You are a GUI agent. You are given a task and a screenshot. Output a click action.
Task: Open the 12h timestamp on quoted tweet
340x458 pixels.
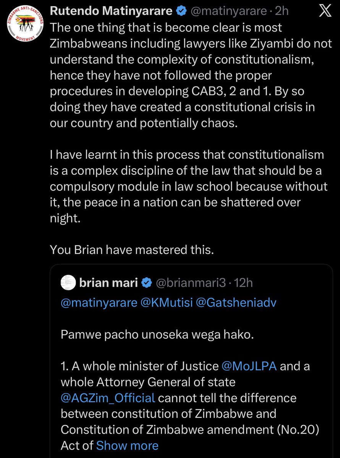coord(244,283)
